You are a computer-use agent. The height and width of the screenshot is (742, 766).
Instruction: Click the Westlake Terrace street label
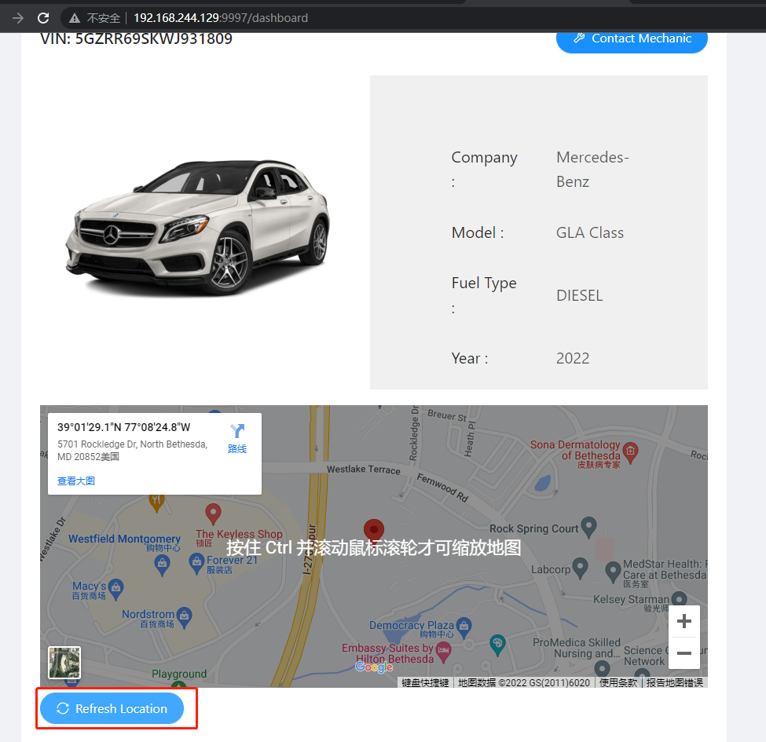[364, 470]
